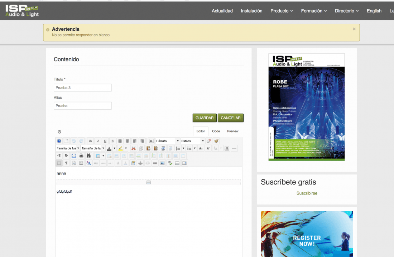Apply strikethrough formatting
Viewport: 394px width, 257px height.
point(112,141)
